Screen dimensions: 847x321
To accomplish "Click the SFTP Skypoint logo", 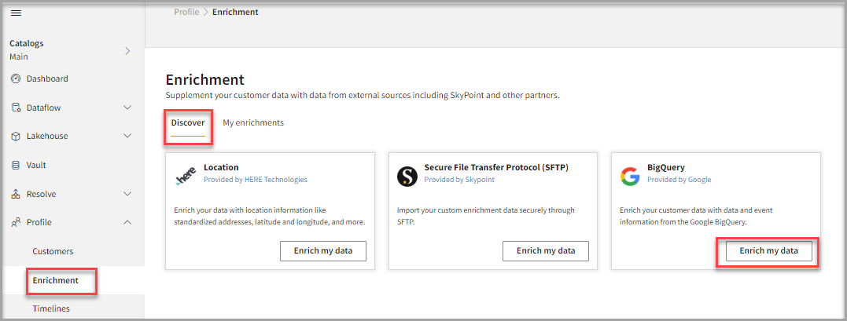I will [407, 176].
